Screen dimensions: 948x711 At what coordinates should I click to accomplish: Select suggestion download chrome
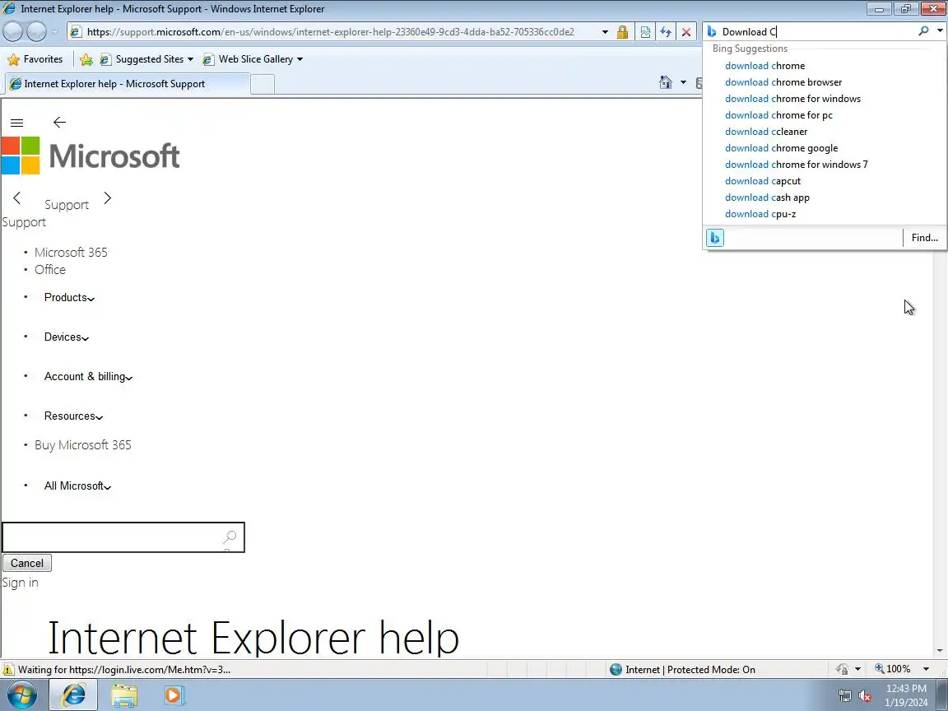(x=764, y=66)
